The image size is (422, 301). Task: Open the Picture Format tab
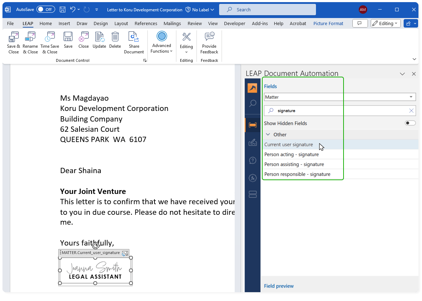pos(328,24)
